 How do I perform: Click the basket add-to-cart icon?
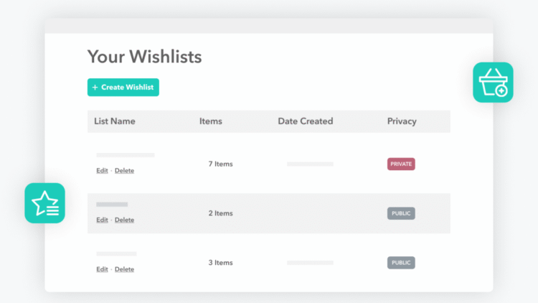pyautogui.click(x=493, y=83)
